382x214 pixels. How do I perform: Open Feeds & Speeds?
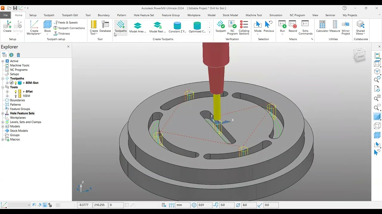[66, 23]
